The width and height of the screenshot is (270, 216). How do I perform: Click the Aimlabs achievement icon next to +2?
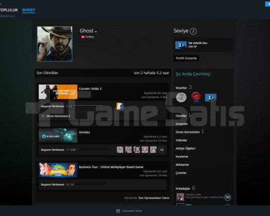click(x=153, y=150)
